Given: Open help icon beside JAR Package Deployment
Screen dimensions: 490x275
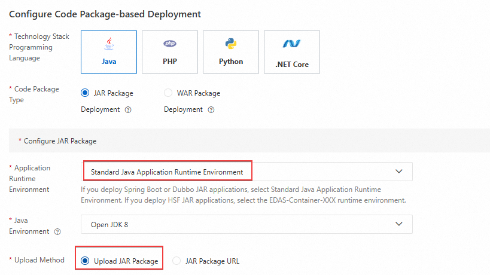Looking at the screenshot, I should click(128, 110).
